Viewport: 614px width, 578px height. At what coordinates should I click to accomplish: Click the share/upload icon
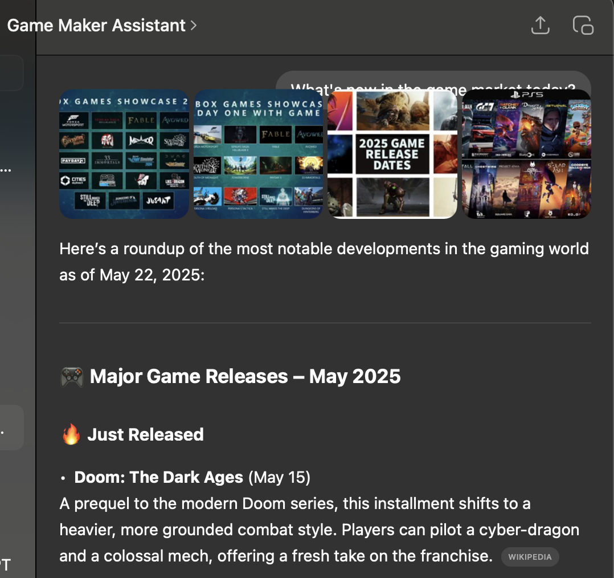(x=541, y=26)
